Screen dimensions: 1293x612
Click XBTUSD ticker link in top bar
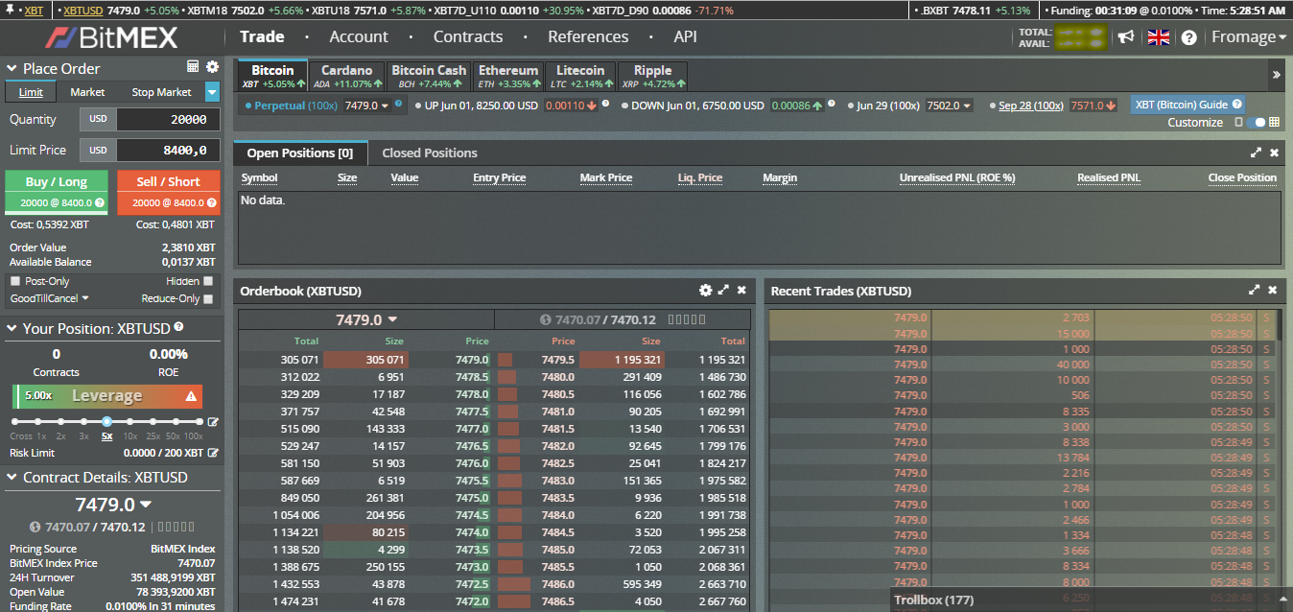(83, 11)
